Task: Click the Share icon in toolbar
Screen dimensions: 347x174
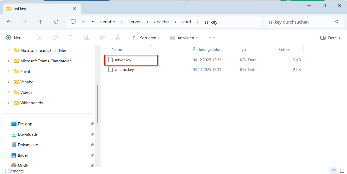Action: [x=102, y=38]
